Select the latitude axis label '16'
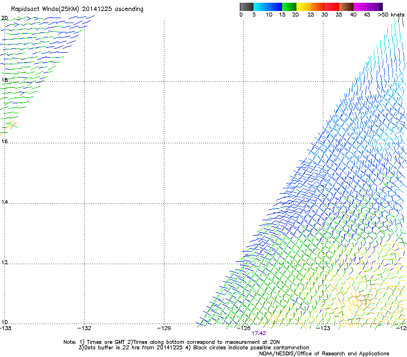 [4, 141]
